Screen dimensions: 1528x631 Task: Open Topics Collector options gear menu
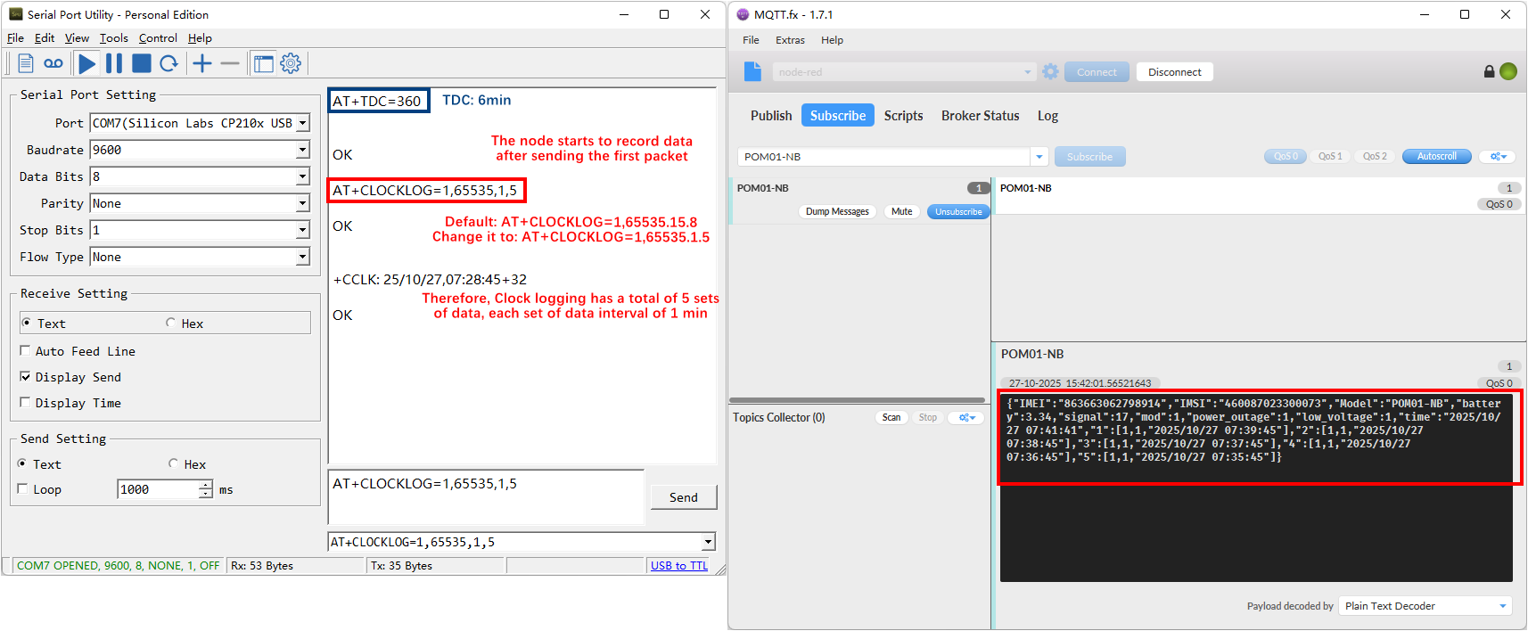(x=967, y=417)
